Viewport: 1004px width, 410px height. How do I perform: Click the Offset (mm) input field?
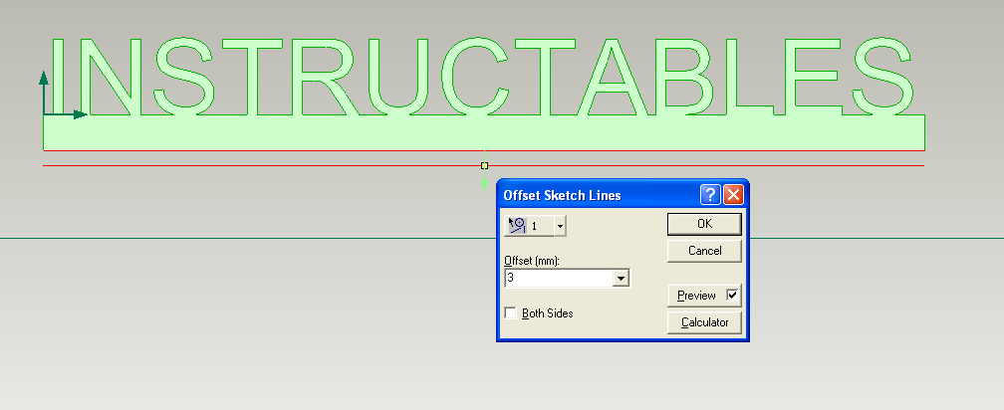[559, 279]
